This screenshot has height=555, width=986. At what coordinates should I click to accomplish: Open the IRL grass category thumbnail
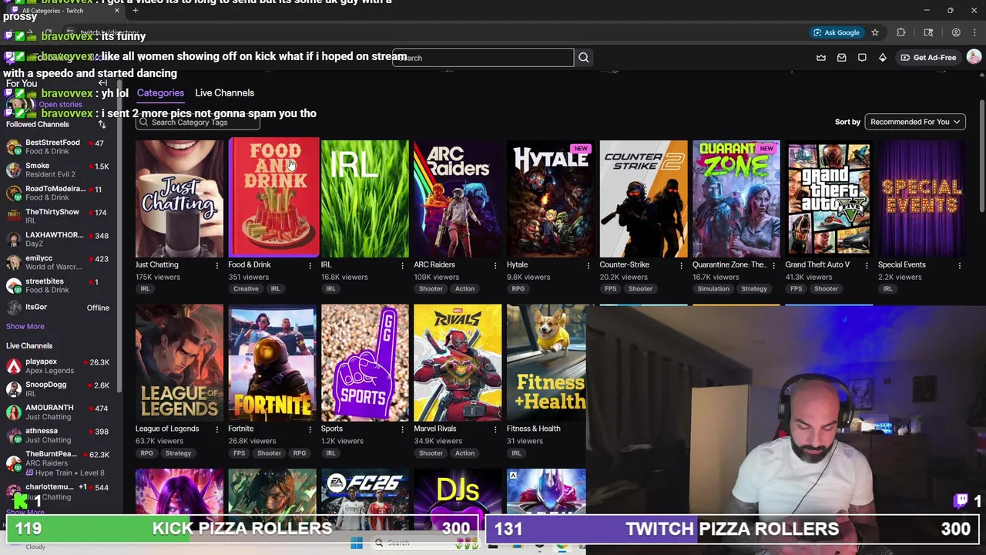365,198
